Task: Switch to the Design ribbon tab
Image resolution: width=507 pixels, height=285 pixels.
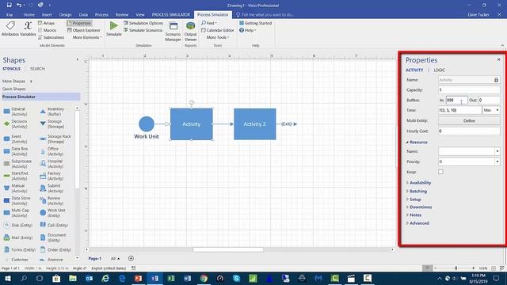Action: click(65, 14)
